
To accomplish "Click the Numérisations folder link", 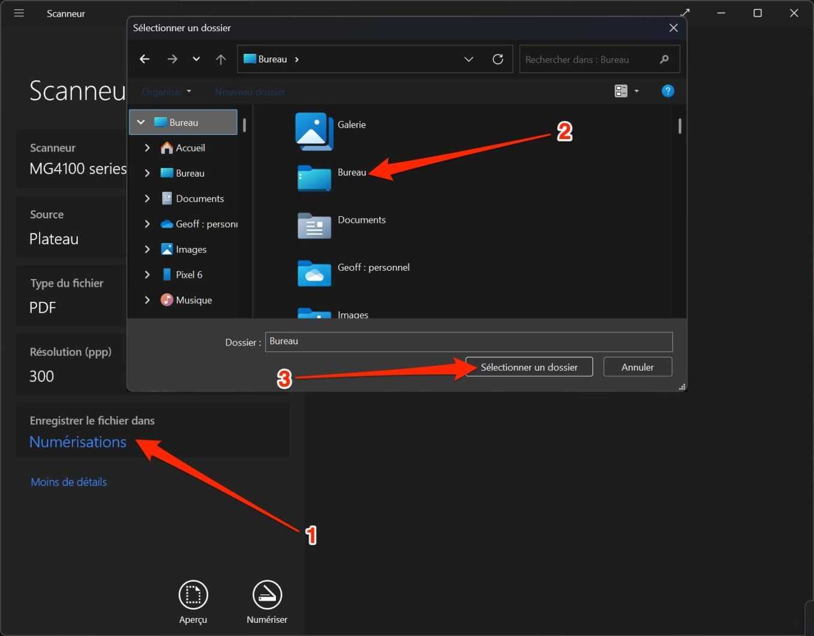I will [x=78, y=442].
